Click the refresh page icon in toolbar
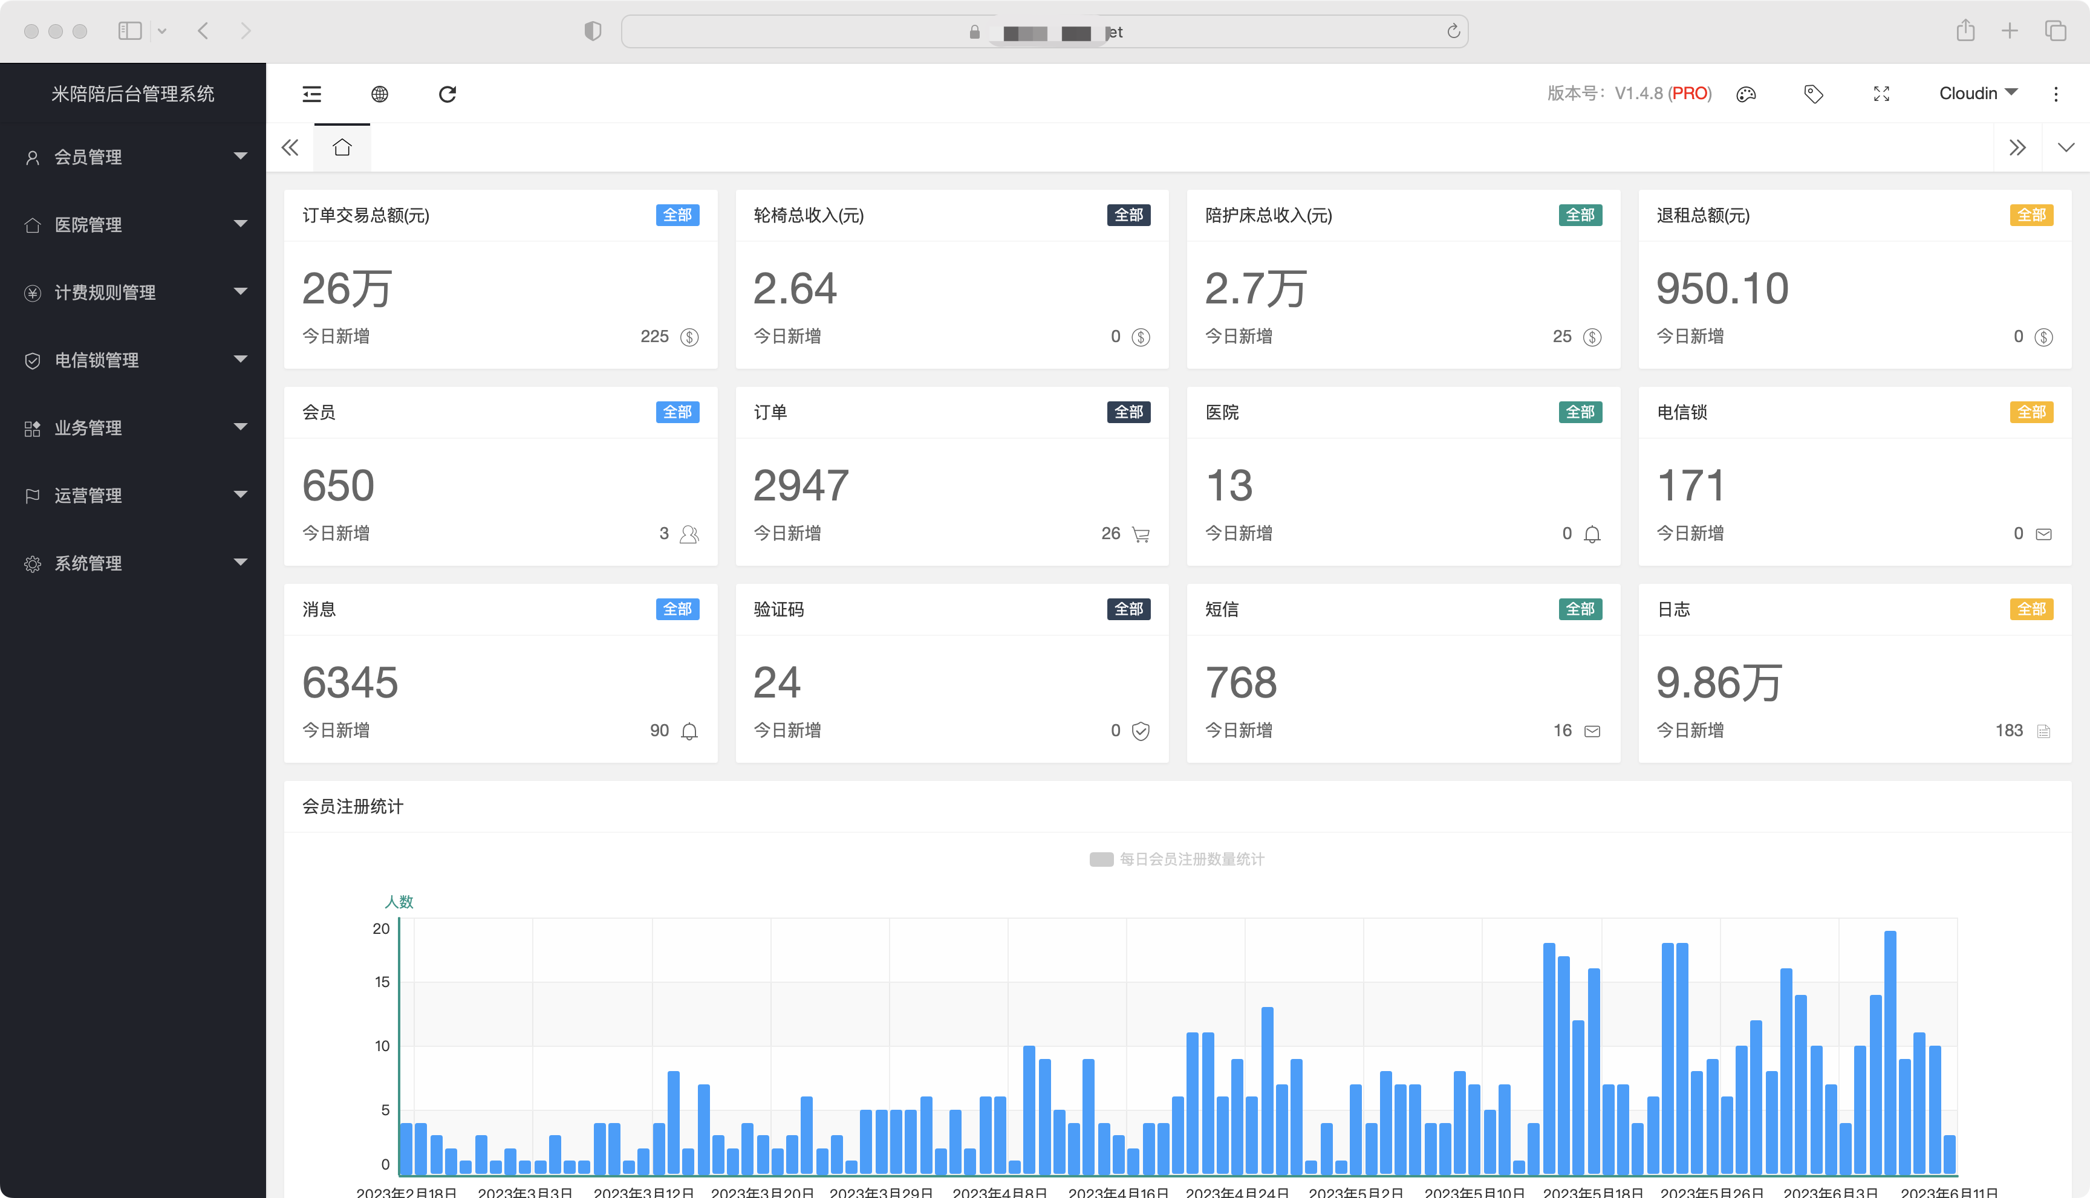This screenshot has width=2090, height=1198. pyautogui.click(x=447, y=94)
